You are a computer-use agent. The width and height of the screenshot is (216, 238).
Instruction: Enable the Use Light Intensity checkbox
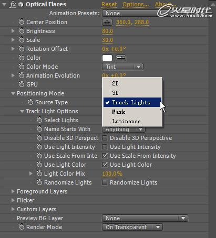tap(105, 147)
